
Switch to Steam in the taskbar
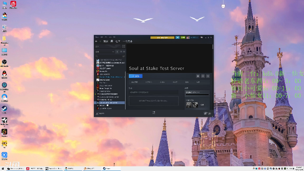click(111, 169)
